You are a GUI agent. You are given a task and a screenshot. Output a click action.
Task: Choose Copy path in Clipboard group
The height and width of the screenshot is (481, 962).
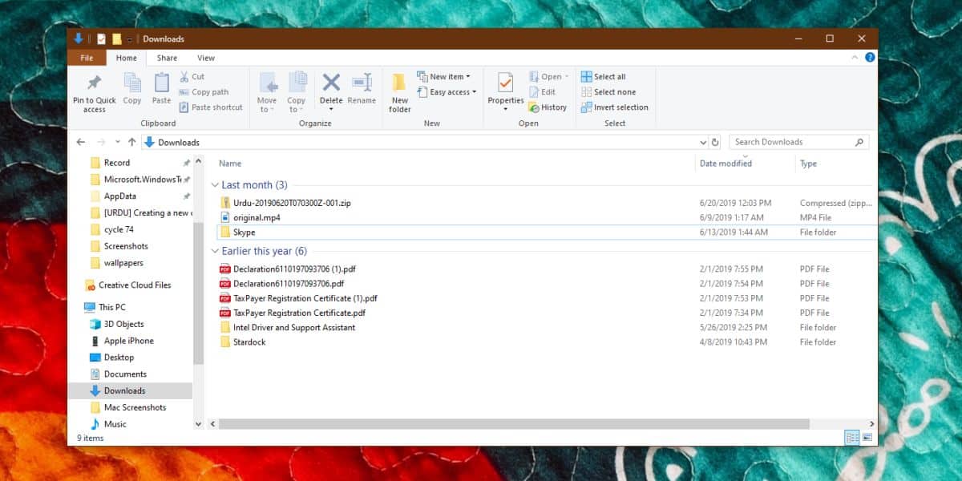pyautogui.click(x=204, y=92)
